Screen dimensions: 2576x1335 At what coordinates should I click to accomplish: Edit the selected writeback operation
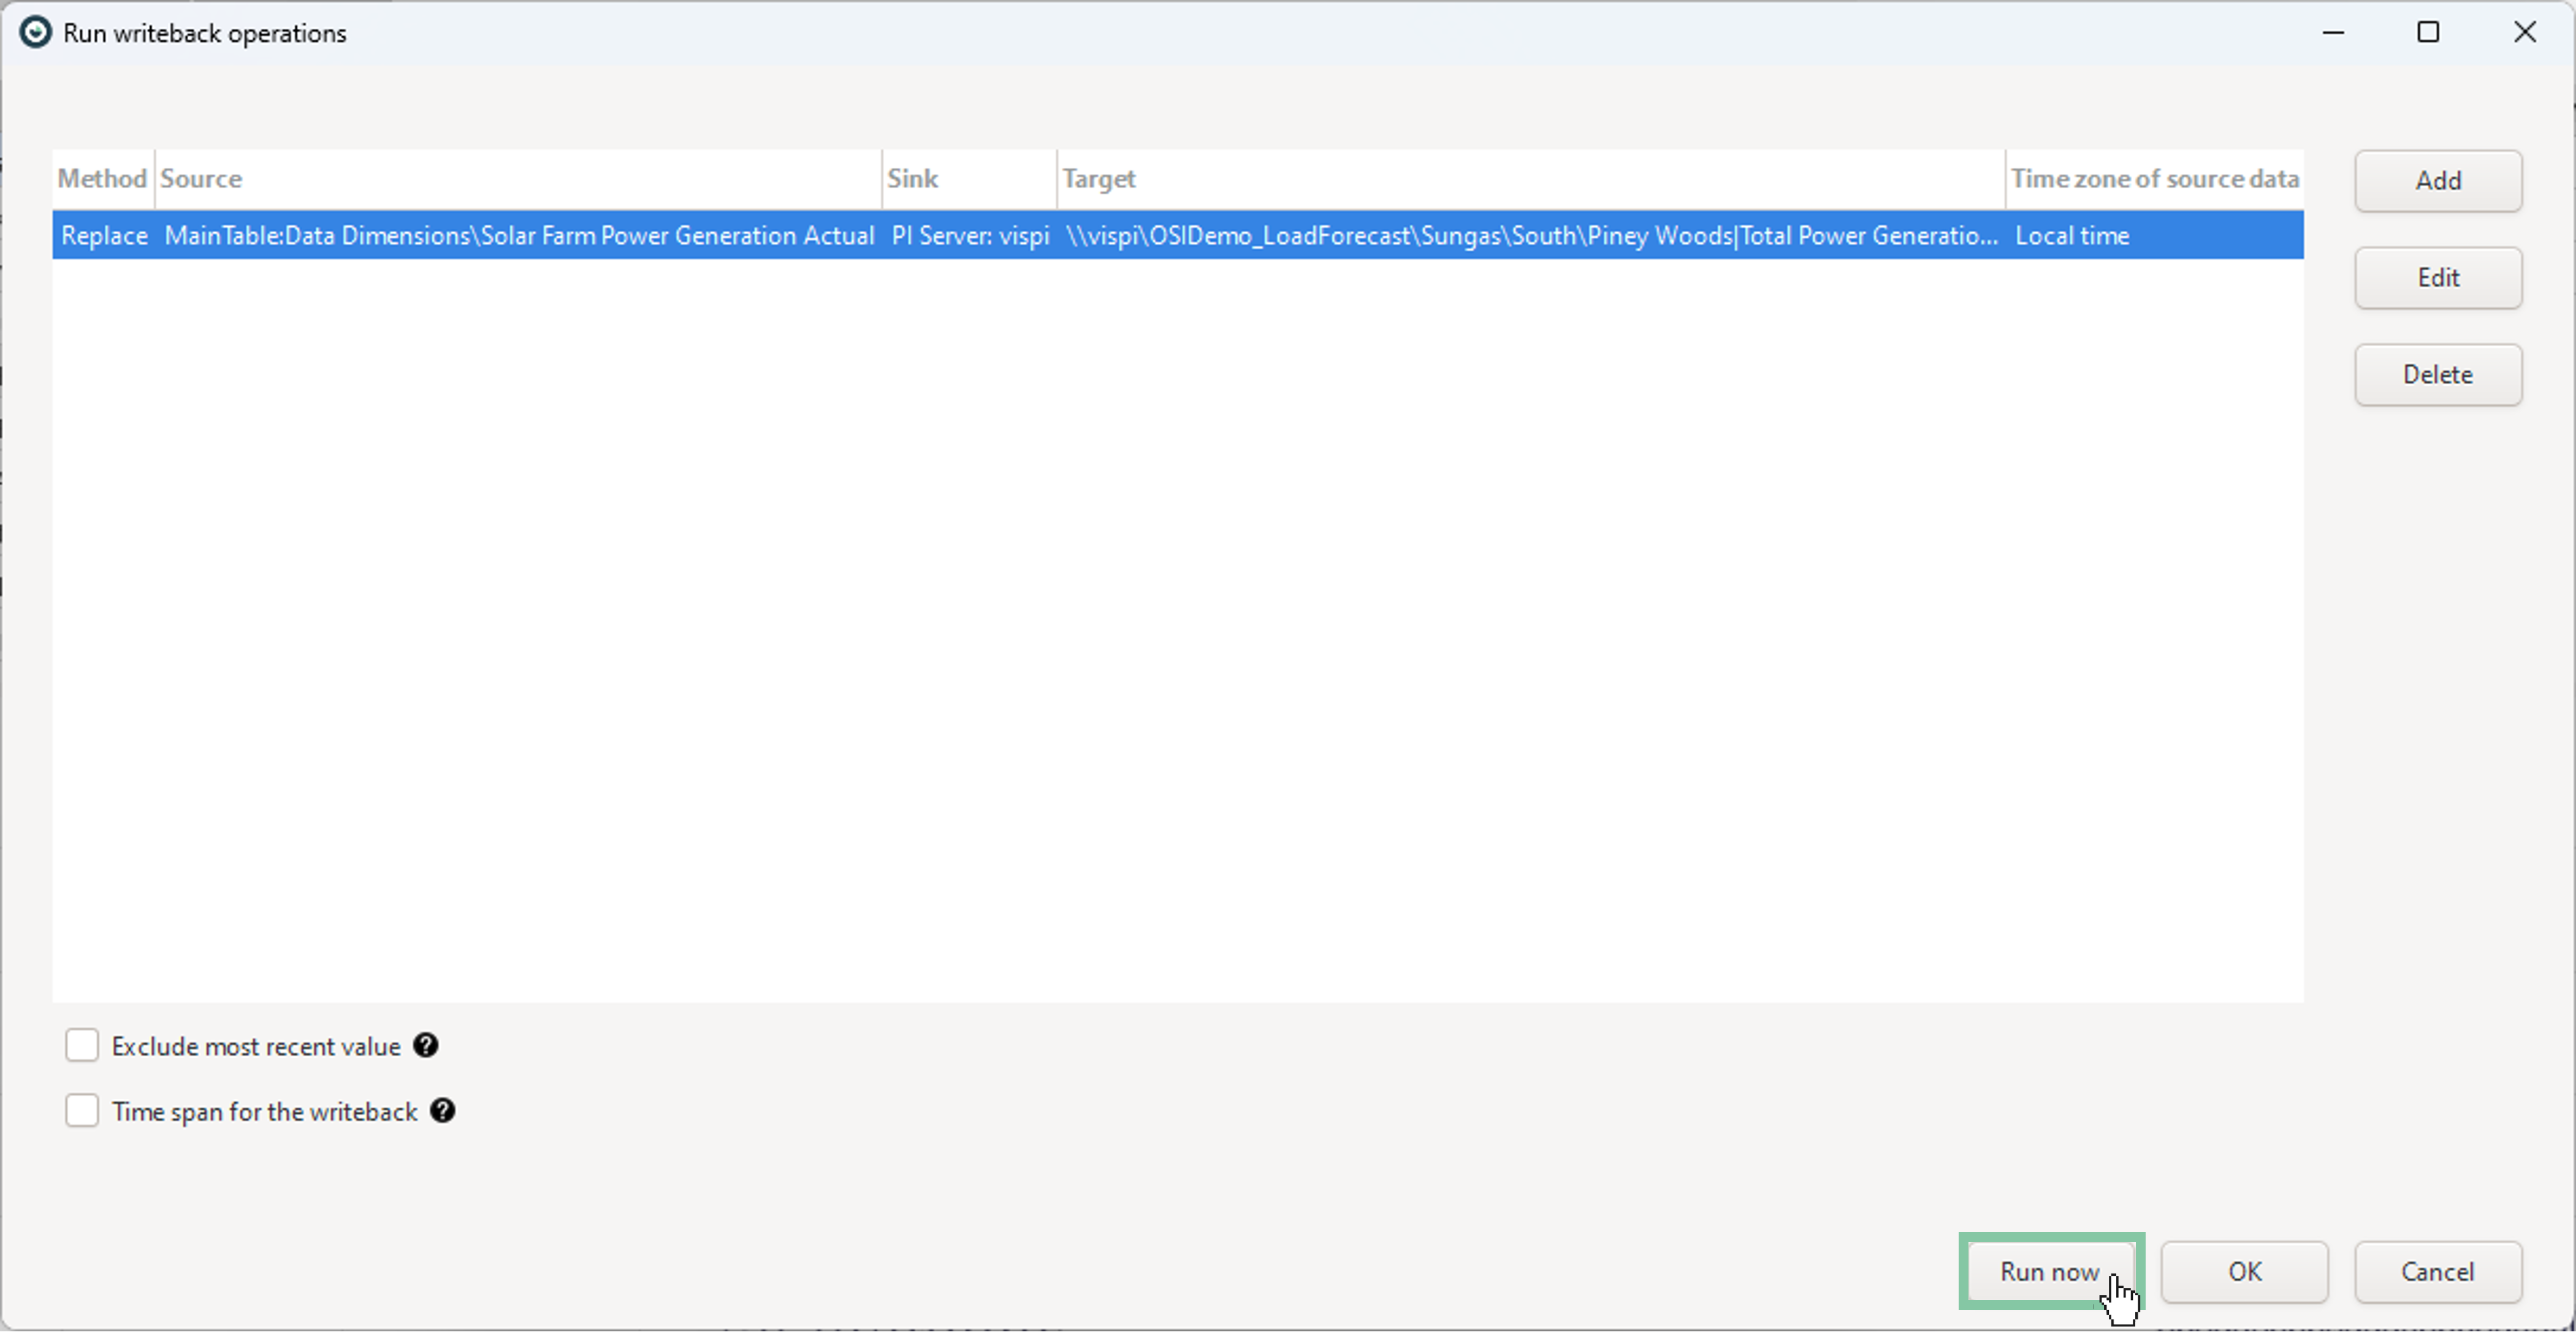pyautogui.click(x=2437, y=278)
